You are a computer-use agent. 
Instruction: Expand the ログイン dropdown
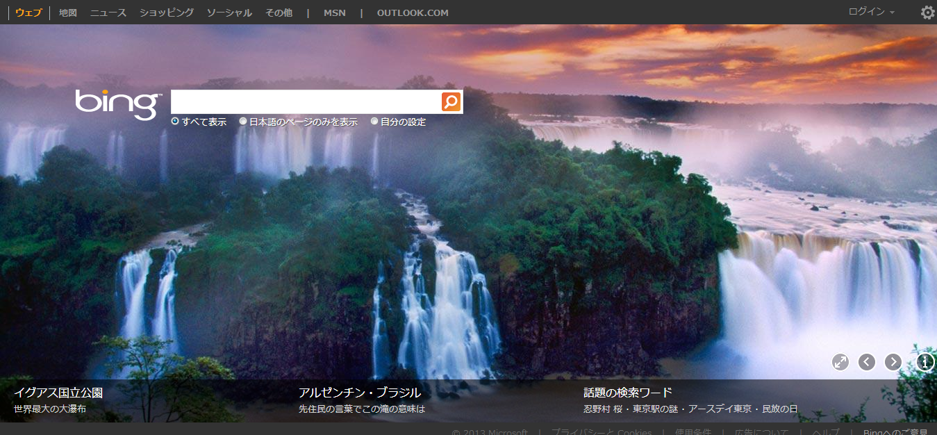pos(871,12)
